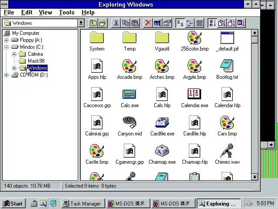The image size is (278, 209).
Task: Select the _default.pif file
Action: (x=227, y=41)
